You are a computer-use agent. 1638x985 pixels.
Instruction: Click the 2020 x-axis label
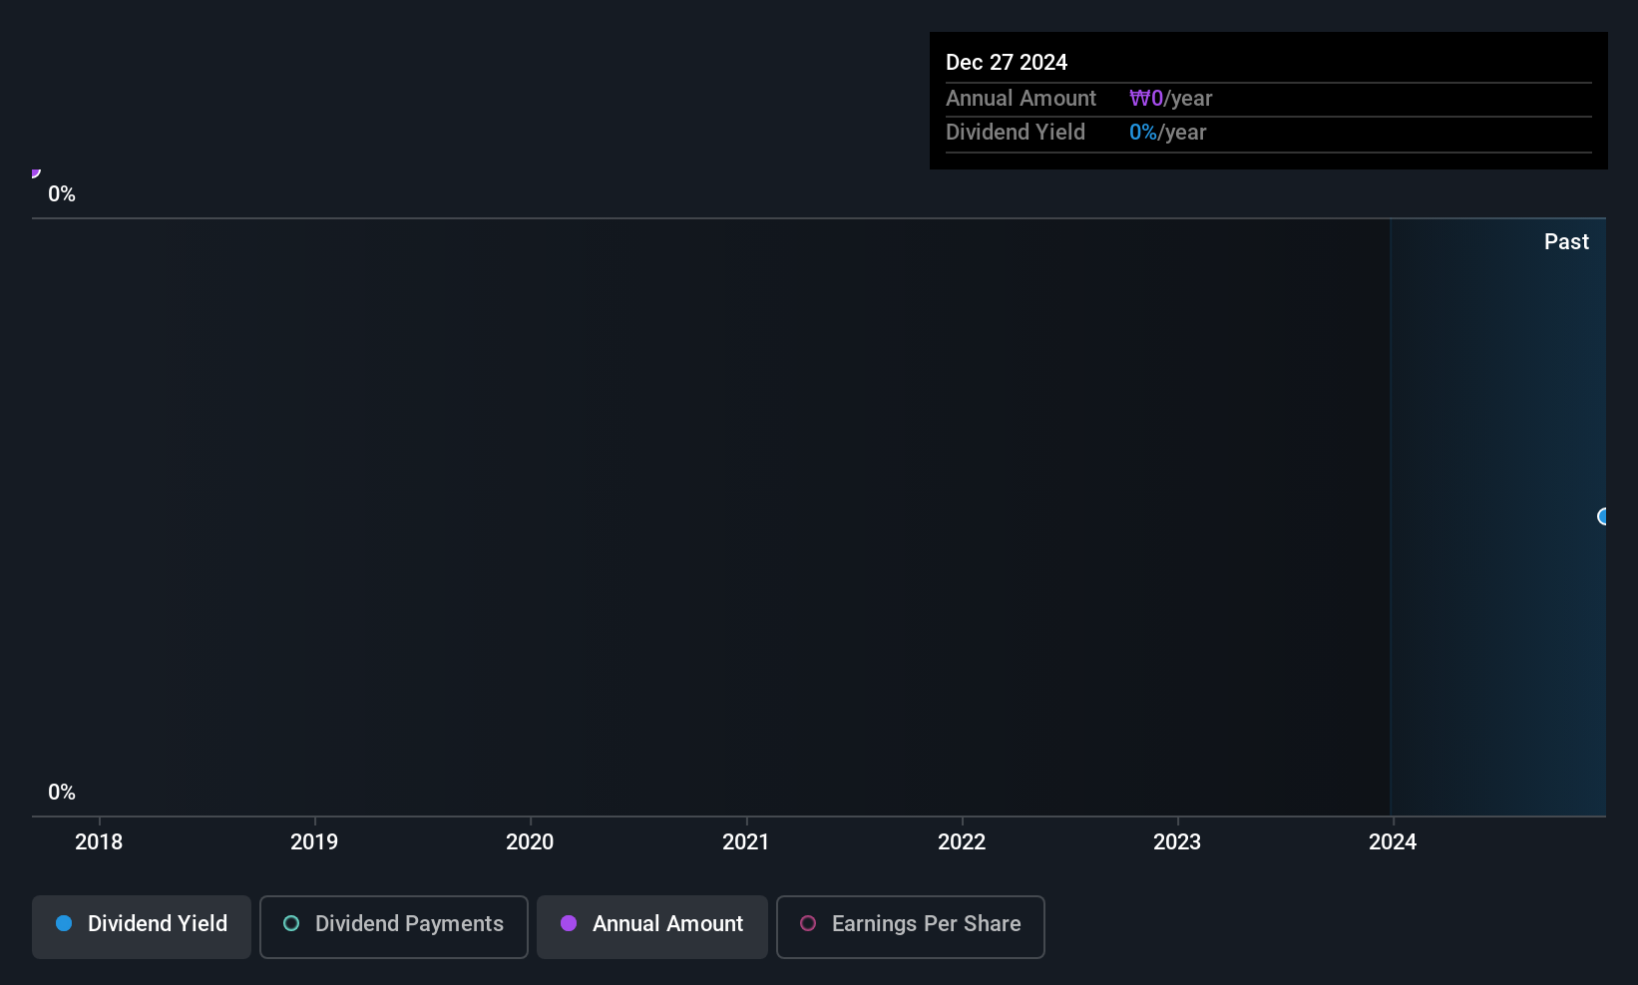530,842
